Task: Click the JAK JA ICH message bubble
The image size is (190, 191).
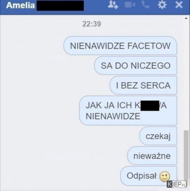Action: pos(128,110)
